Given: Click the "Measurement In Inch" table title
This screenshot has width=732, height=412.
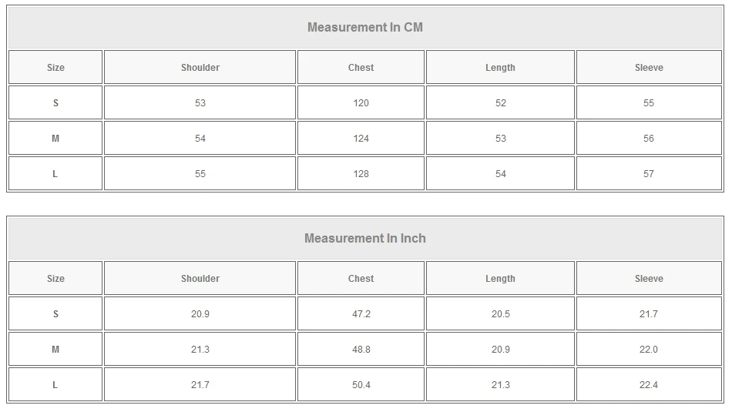Looking at the screenshot, I should tap(365, 239).
